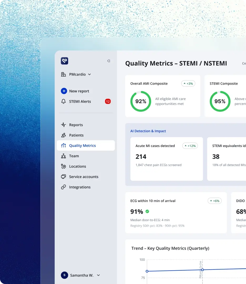Click the AI Detection & Impact heading

(x=148, y=131)
